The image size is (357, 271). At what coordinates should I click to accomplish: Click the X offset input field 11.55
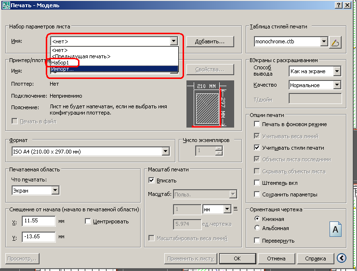click(x=39, y=221)
